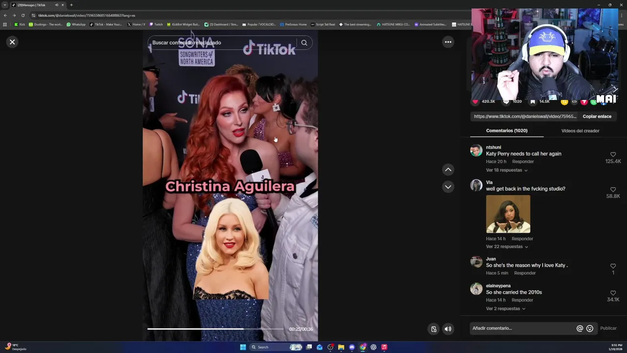Image resolution: width=627 pixels, height=353 pixels.
Task: Click Responder under Juan's comment
Action: (x=525, y=273)
